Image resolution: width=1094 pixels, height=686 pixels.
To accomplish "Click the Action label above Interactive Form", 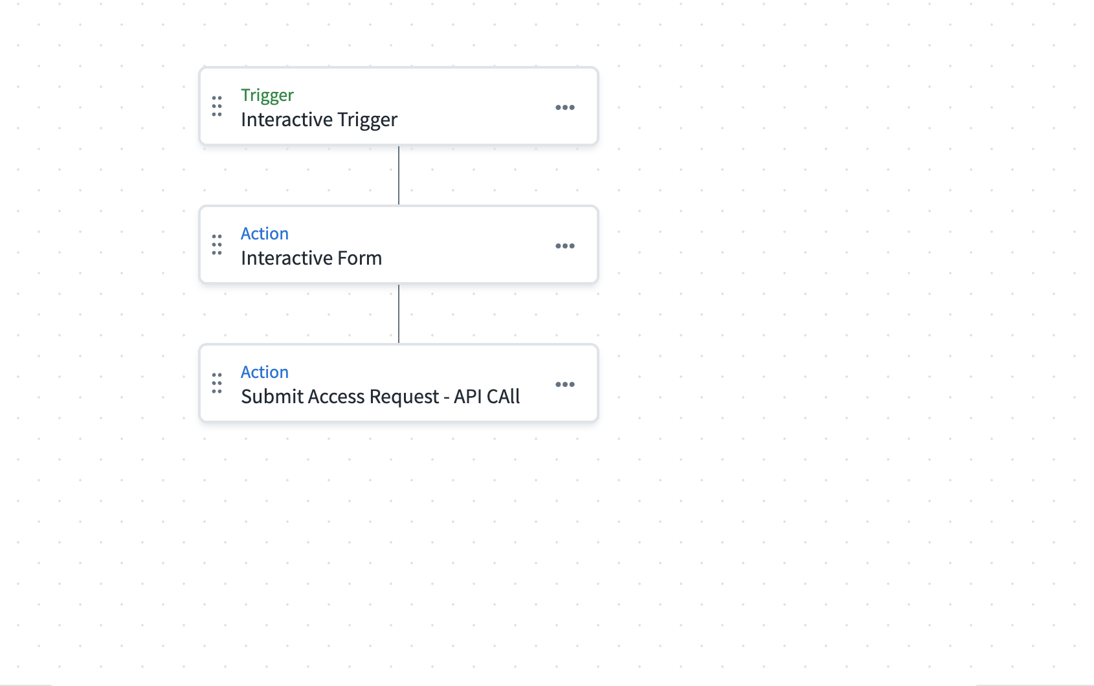I will (264, 234).
